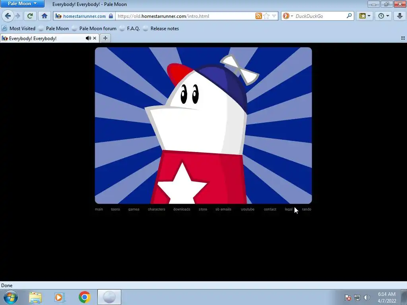Screen dimensions: 407x305
Task: Open the Release notes bookmark
Action: [x=161, y=29]
